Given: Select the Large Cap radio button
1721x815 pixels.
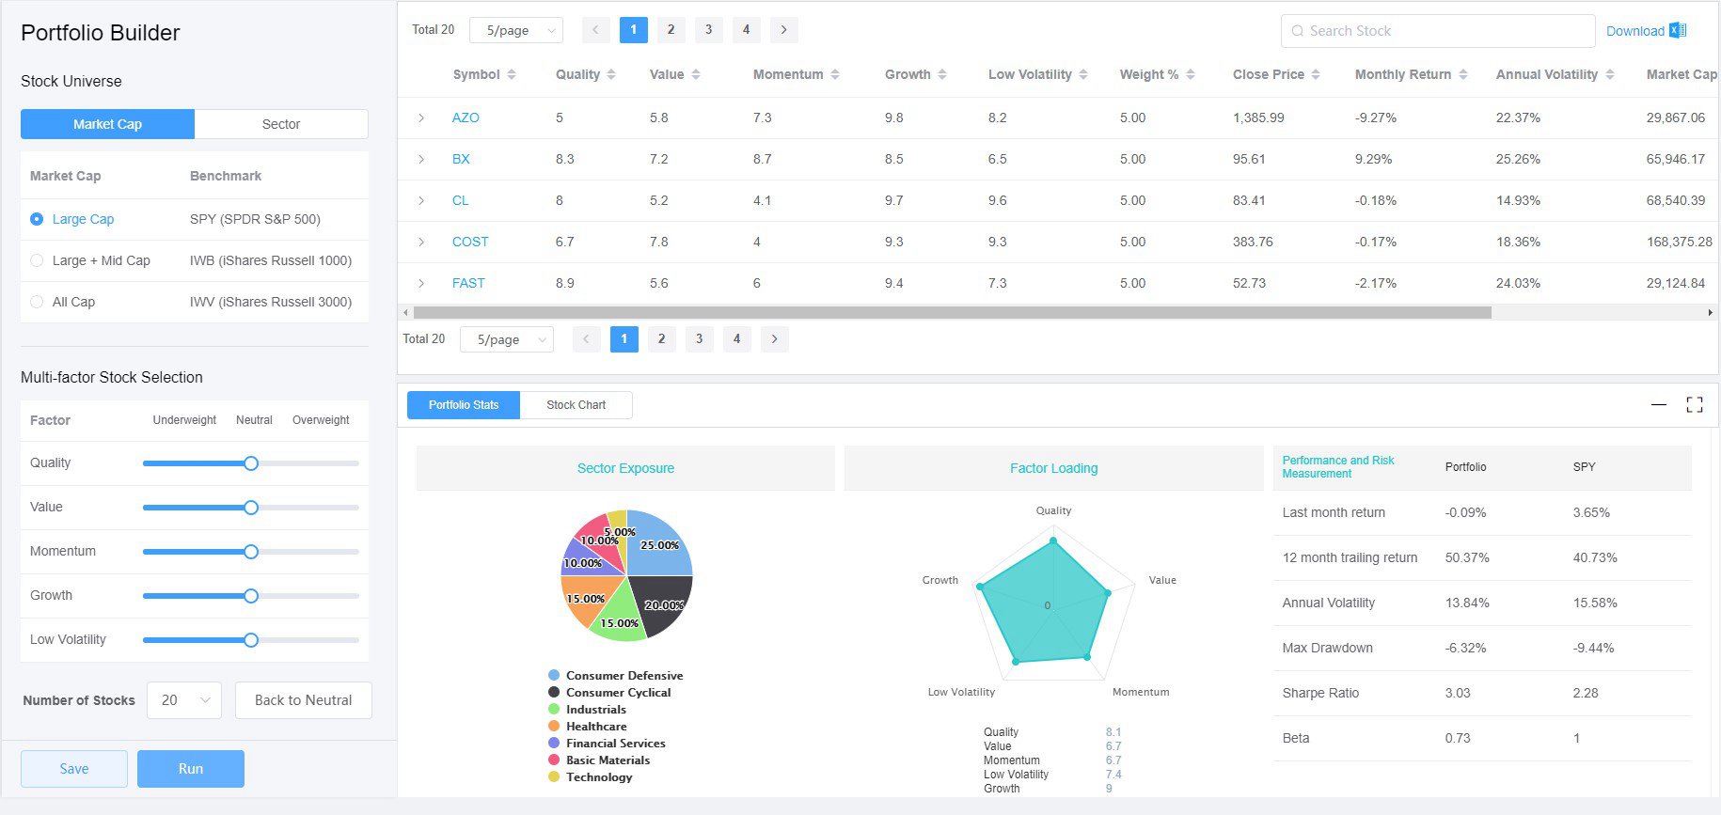Looking at the screenshot, I should coord(37,219).
